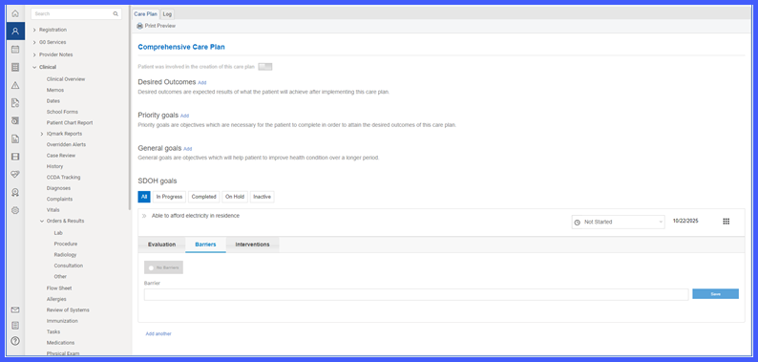Image resolution: width=758 pixels, height=362 pixels.
Task: Select the patient profile icon in rail
Action: pyautogui.click(x=15, y=31)
